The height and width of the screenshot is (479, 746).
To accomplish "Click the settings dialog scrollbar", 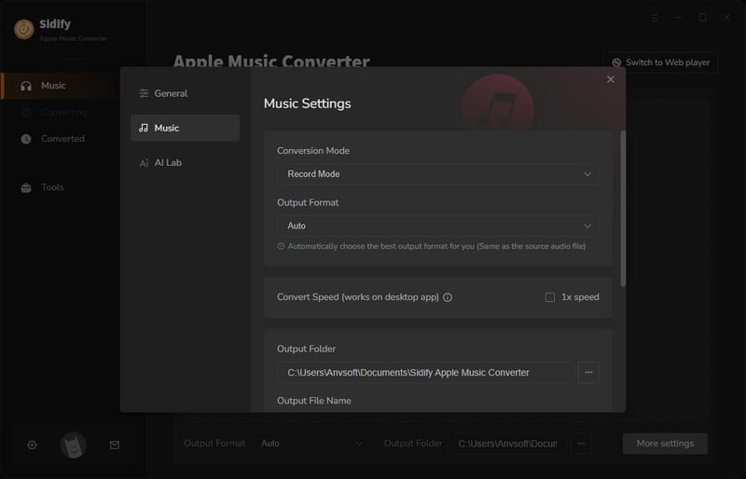I will [x=623, y=209].
